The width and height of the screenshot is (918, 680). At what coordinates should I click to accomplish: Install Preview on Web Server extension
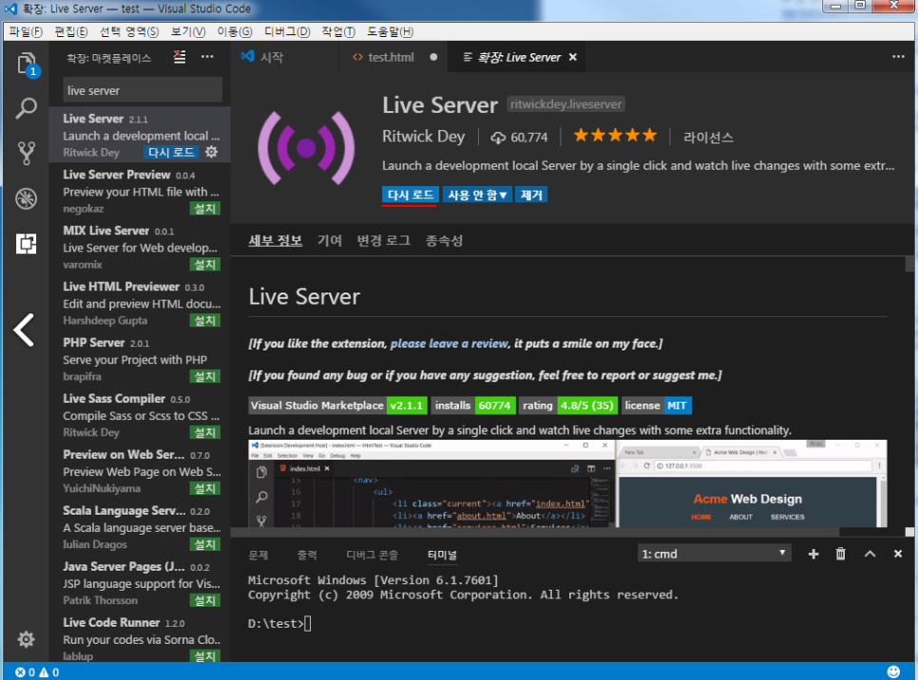(x=205, y=489)
